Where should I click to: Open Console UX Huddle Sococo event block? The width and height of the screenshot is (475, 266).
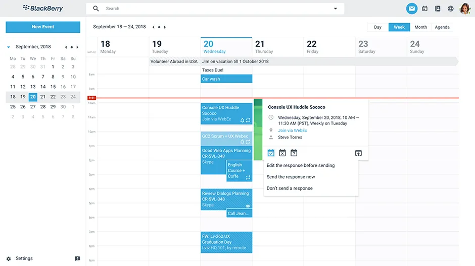click(x=226, y=113)
